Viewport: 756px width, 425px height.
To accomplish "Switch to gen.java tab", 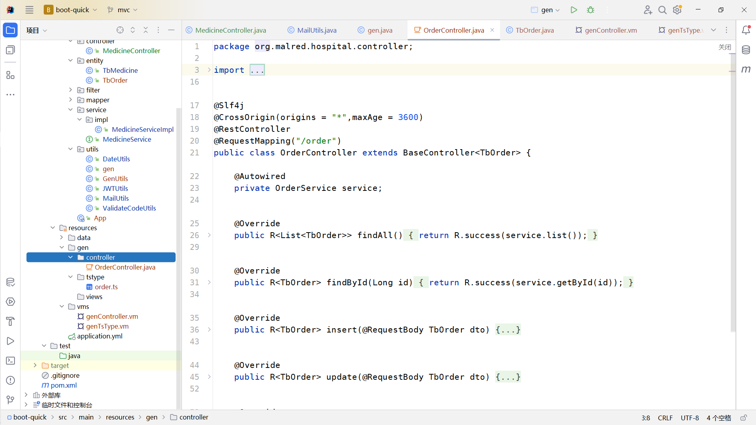I will point(375,30).
